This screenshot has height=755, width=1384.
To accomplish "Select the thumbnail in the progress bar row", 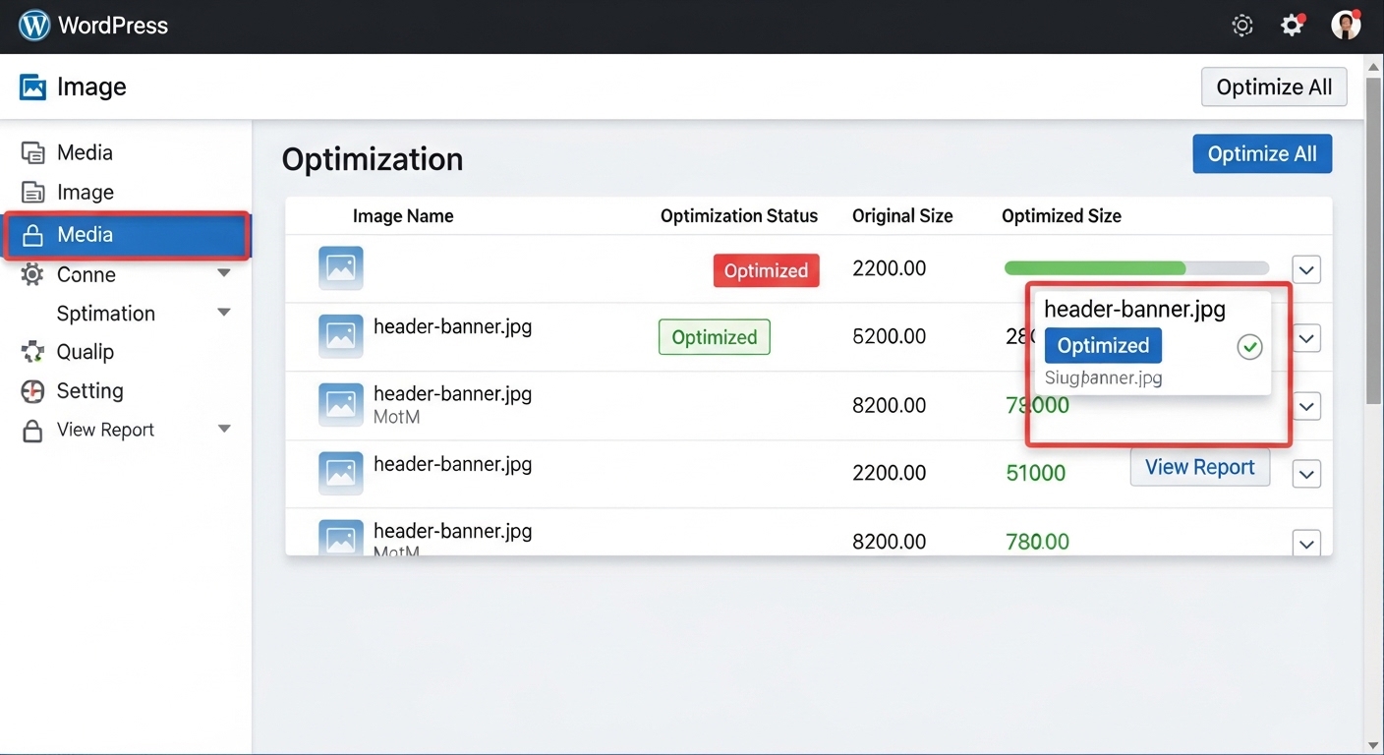I will pos(341,268).
